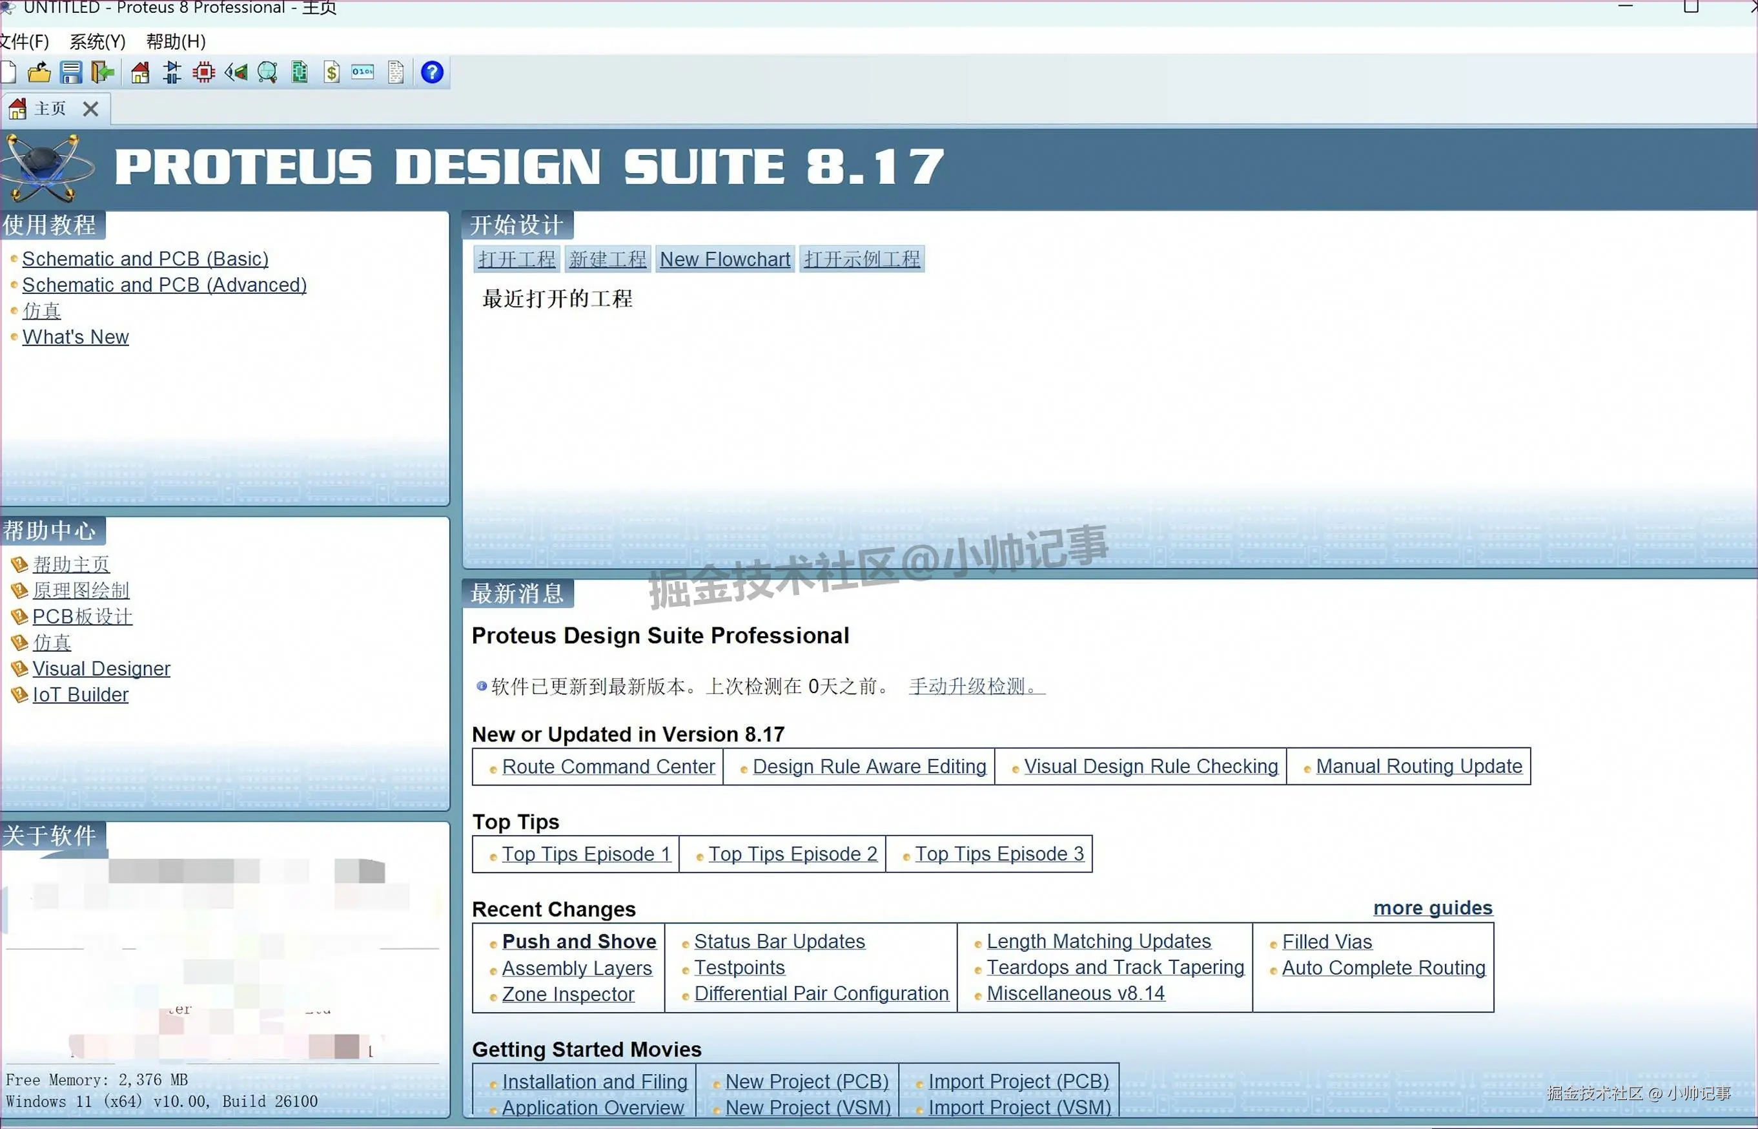View Top Tips Episode 2
Image resolution: width=1758 pixels, height=1129 pixels.
pos(793,853)
